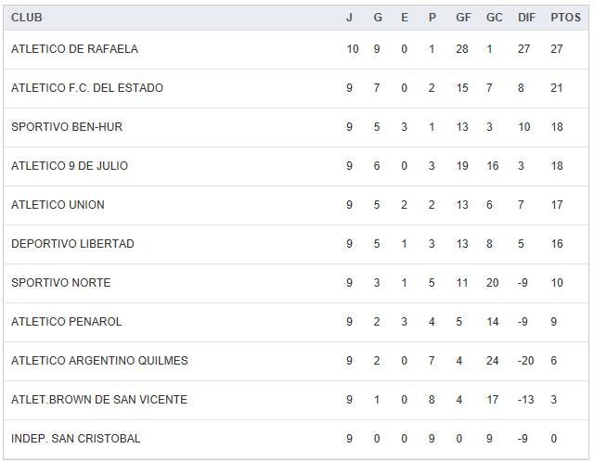Select ATLETICO F.C. DEL ESTADO club name
Viewport: 594px width, 462px height.
(87, 88)
